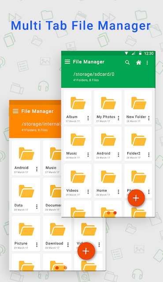Click the '41Folders, 8 Files' text in orange window
The image size is (163, 282).
click(34, 130)
